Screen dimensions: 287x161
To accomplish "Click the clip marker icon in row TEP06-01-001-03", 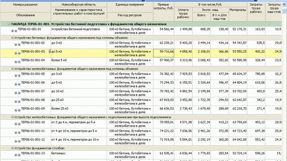I will point(50,51).
